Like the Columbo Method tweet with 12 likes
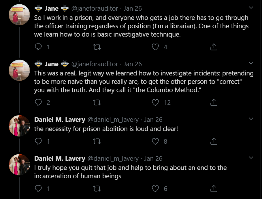 click(155, 103)
